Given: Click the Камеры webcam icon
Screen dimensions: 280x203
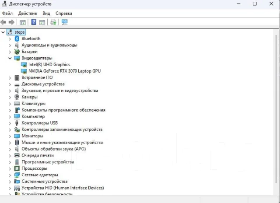Looking at the screenshot, I should click(x=17, y=97).
